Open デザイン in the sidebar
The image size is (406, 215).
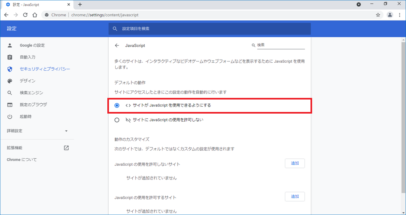point(28,81)
